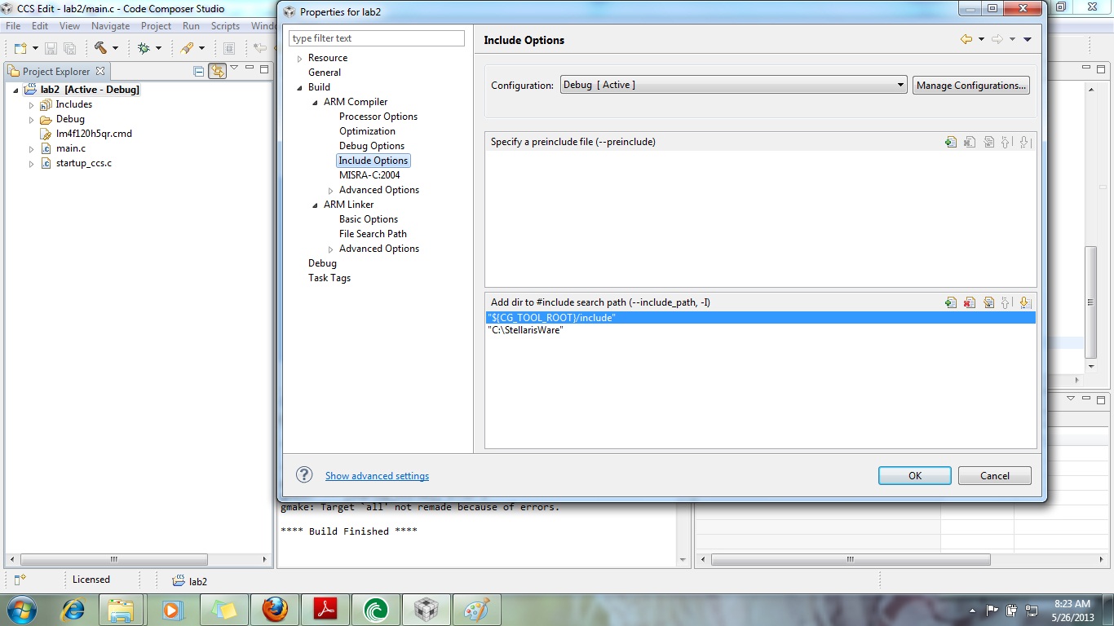Collapse the Build tree node

300,88
